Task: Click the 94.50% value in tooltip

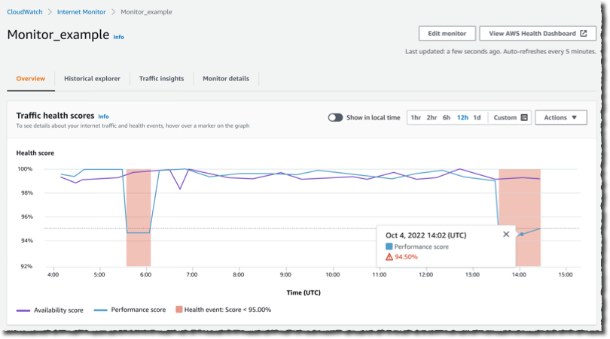Action: pyautogui.click(x=406, y=256)
